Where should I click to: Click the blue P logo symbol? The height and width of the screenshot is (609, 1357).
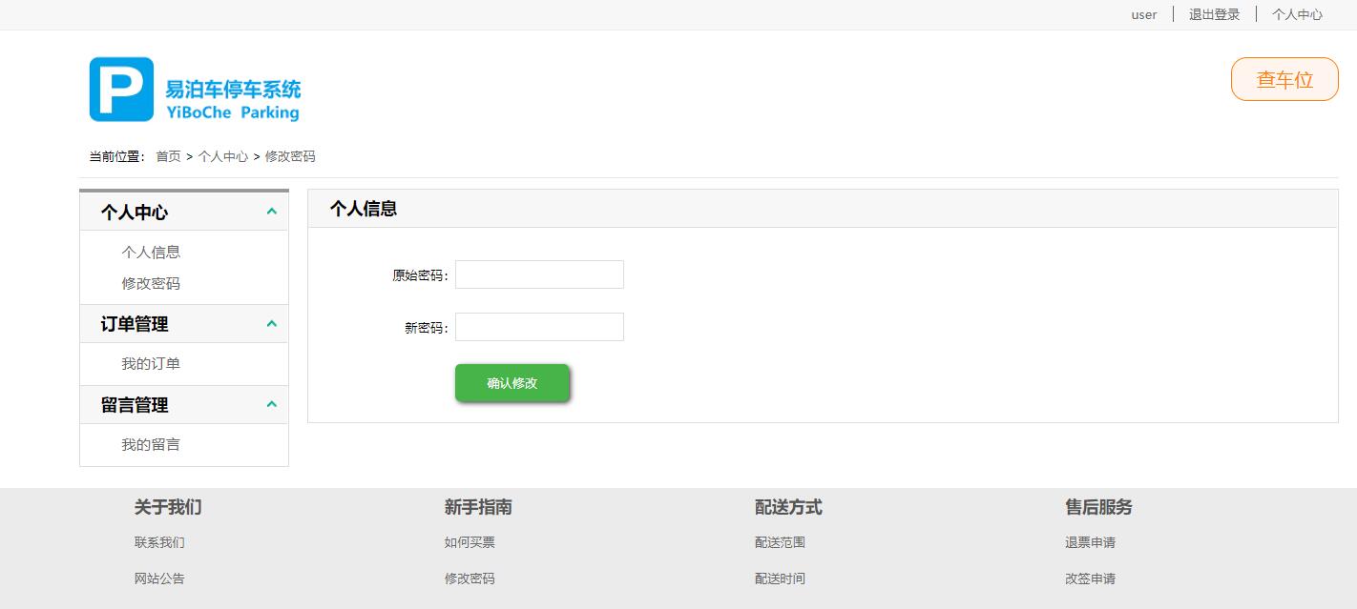click(120, 89)
